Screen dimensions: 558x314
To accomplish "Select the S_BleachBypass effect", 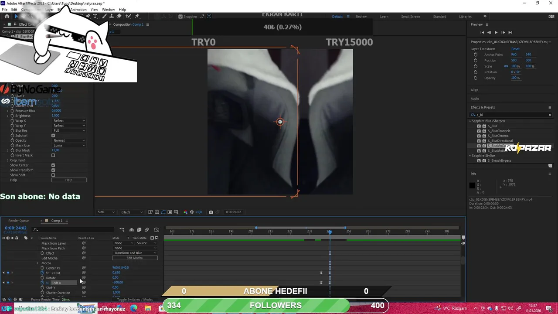I will (499, 160).
